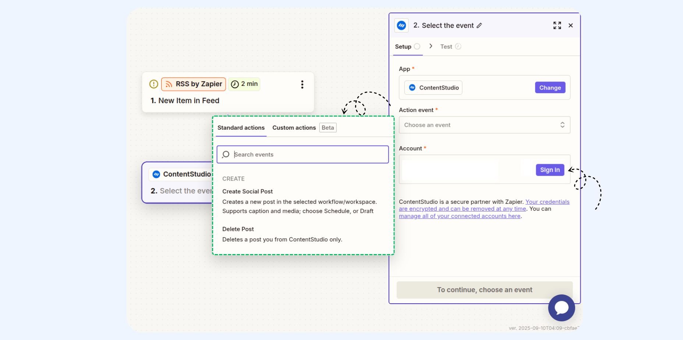The image size is (683, 340).
Task: Switch to the Setup tab
Action: click(403, 47)
